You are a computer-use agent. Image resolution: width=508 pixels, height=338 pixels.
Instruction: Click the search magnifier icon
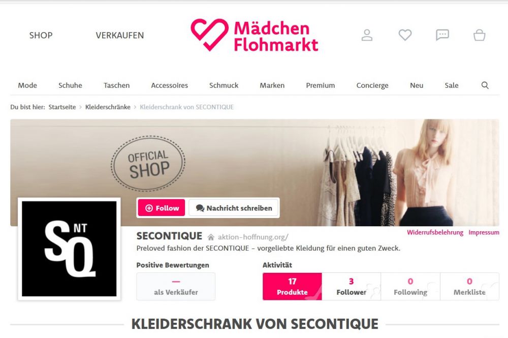coord(485,85)
